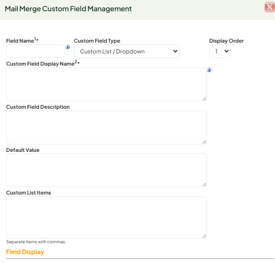Click into the Field Name text input
This screenshot has width=275, height=263.
(36, 51)
